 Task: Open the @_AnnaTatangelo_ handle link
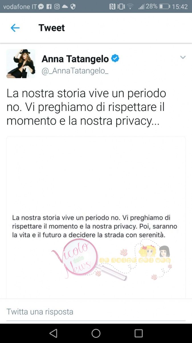click(x=75, y=71)
